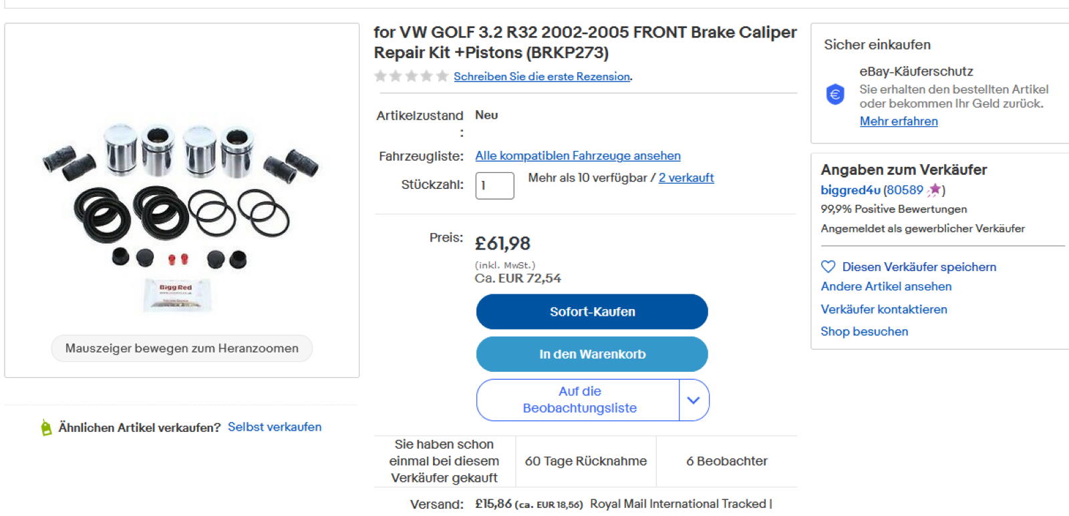Click the Selbst verkaufen link
The height and width of the screenshot is (516, 1069).
click(x=275, y=427)
